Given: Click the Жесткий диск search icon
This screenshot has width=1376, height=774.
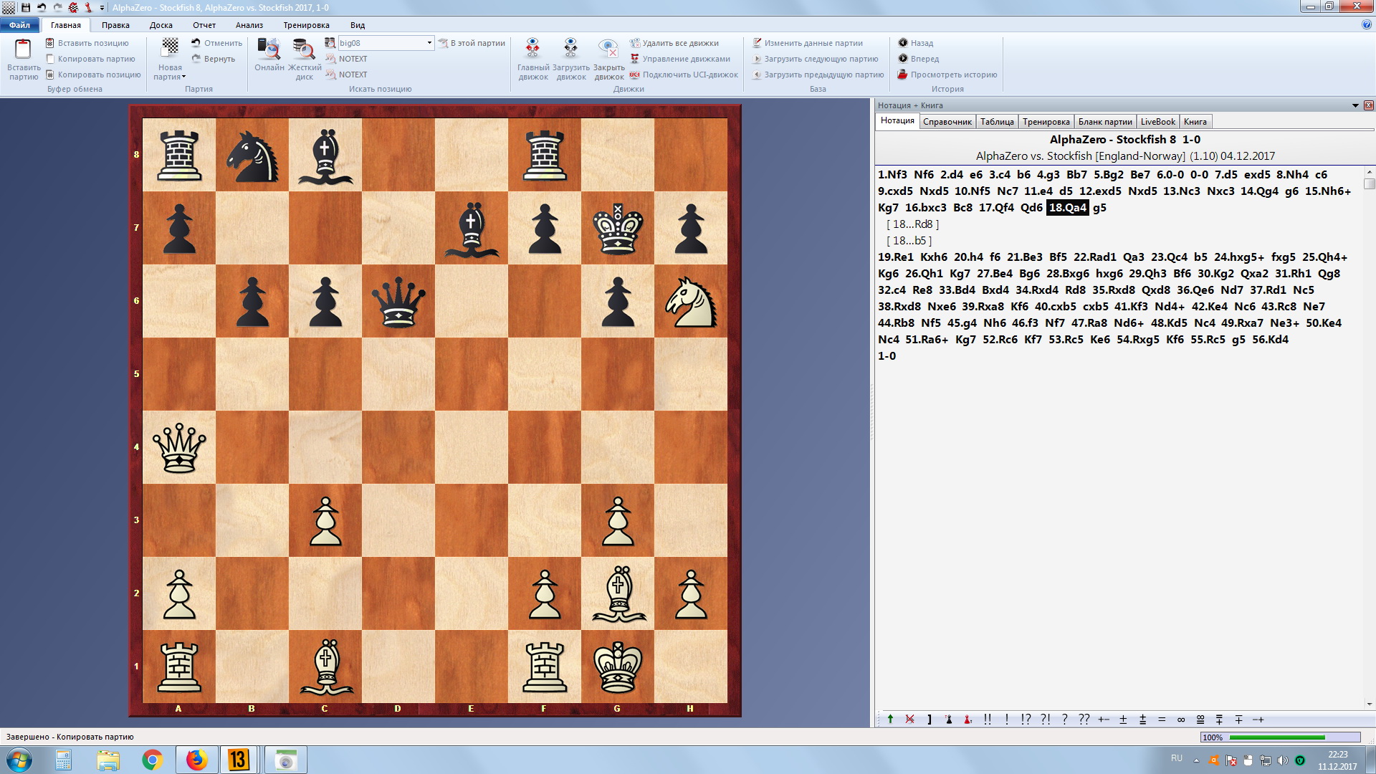Looking at the screenshot, I should point(304,50).
